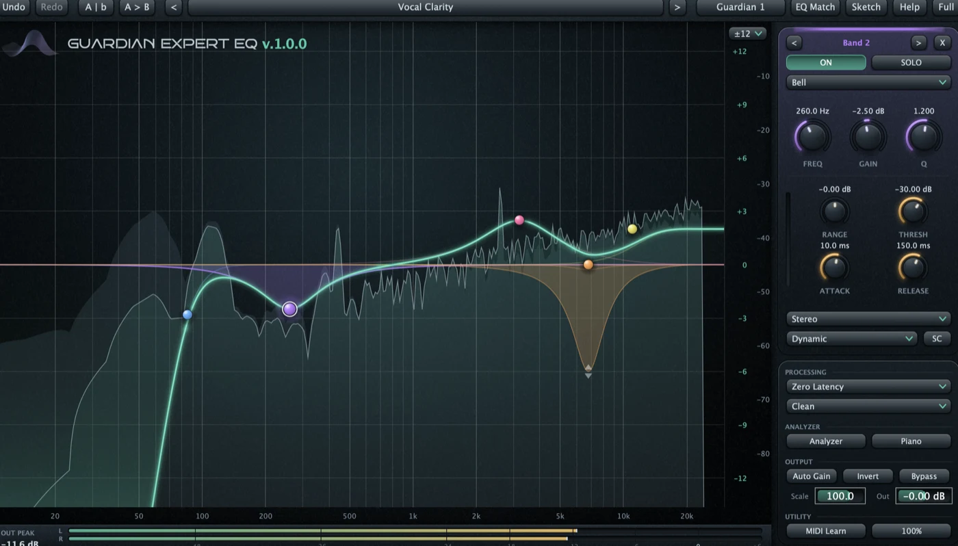Go to next preset arrow
Viewport: 958px width, 546px height.
click(x=677, y=7)
